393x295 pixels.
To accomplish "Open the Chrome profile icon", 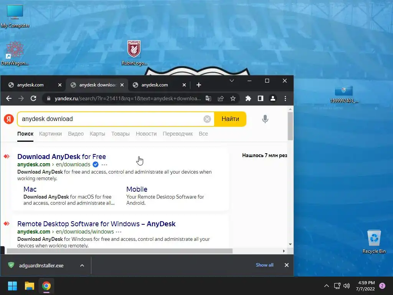I will tap(273, 99).
